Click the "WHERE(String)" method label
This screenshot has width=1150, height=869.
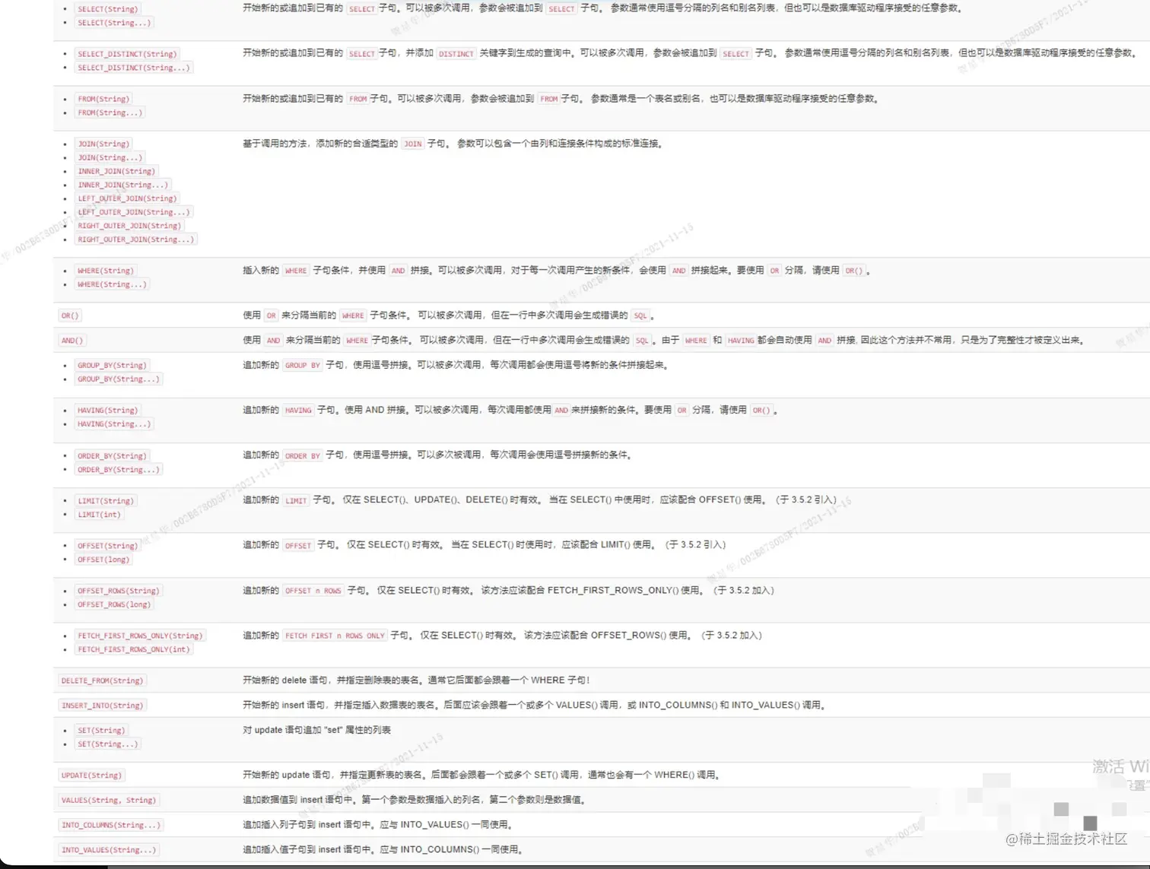click(105, 271)
